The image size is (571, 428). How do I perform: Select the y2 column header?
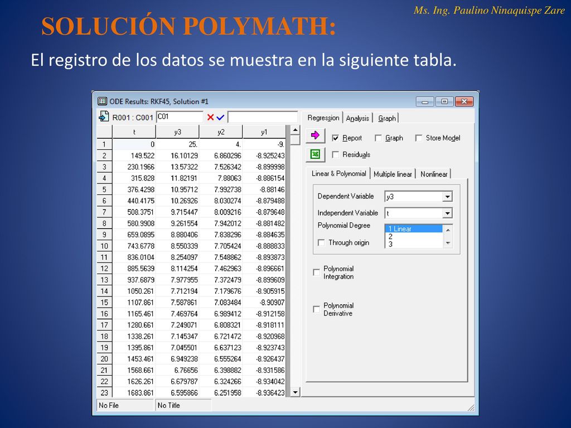(221, 132)
